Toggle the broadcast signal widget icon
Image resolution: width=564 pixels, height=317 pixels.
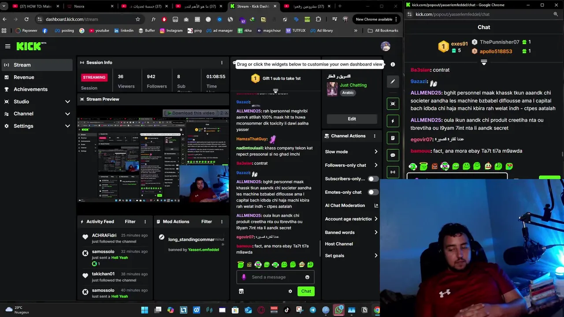393,172
